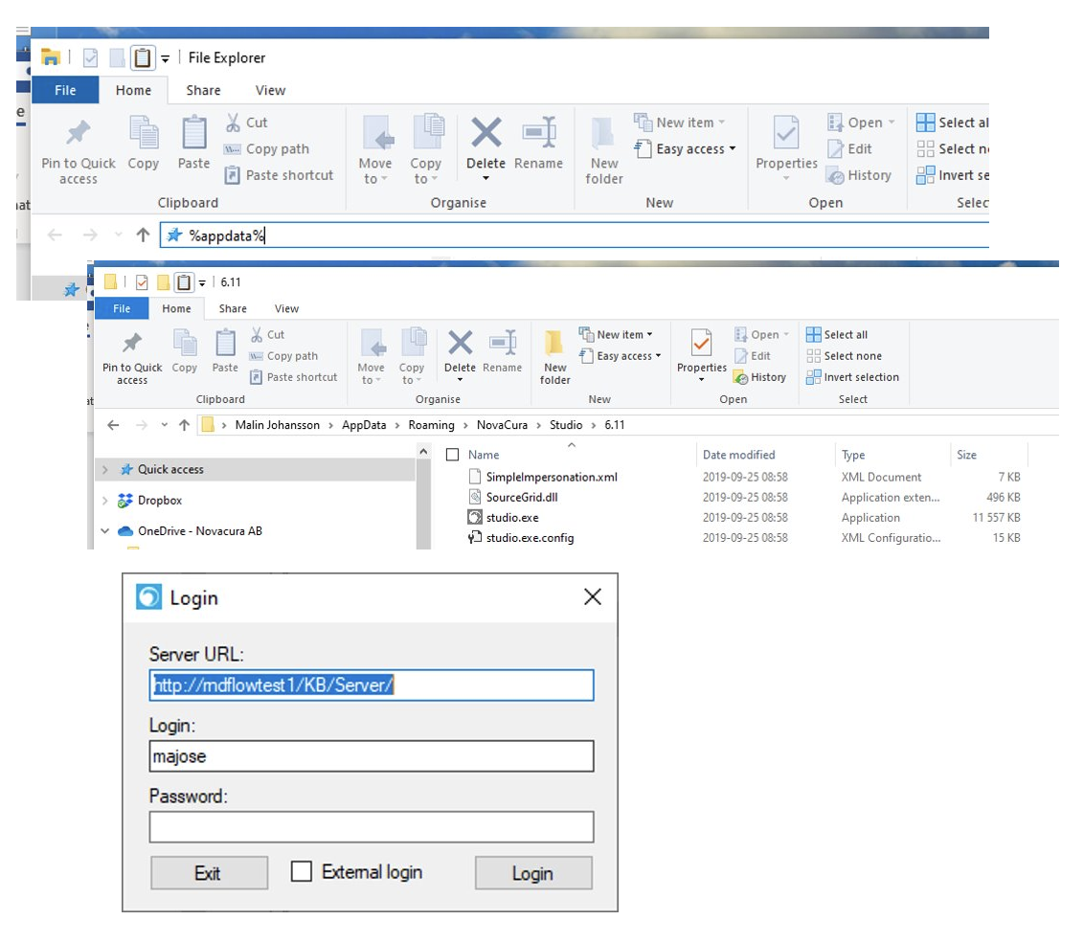Click Select all in the 6.11 window
The height and width of the screenshot is (942, 1084).
(x=837, y=334)
